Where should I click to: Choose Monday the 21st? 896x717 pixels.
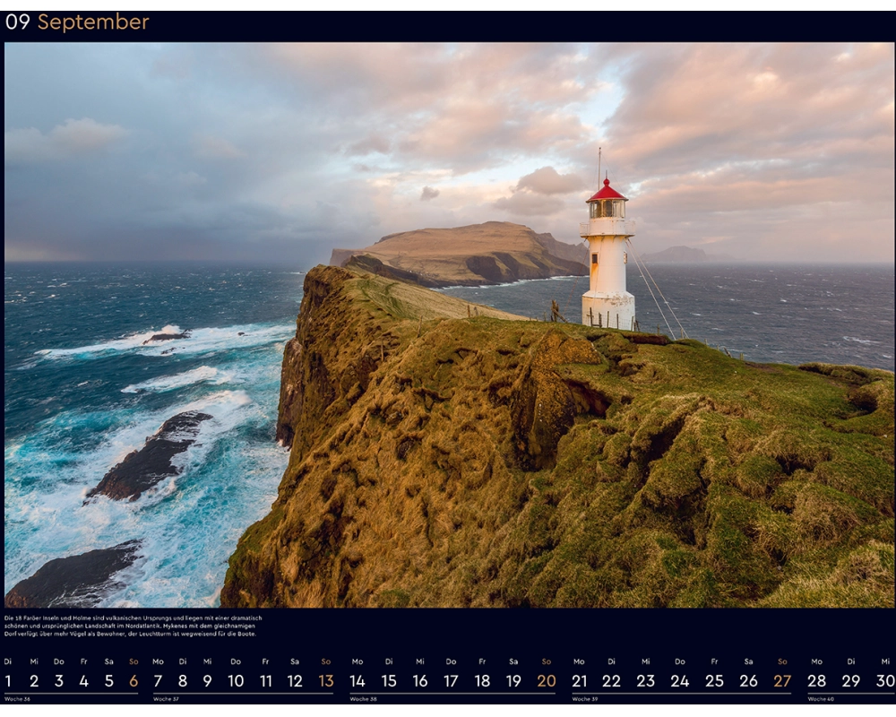pos(579,680)
